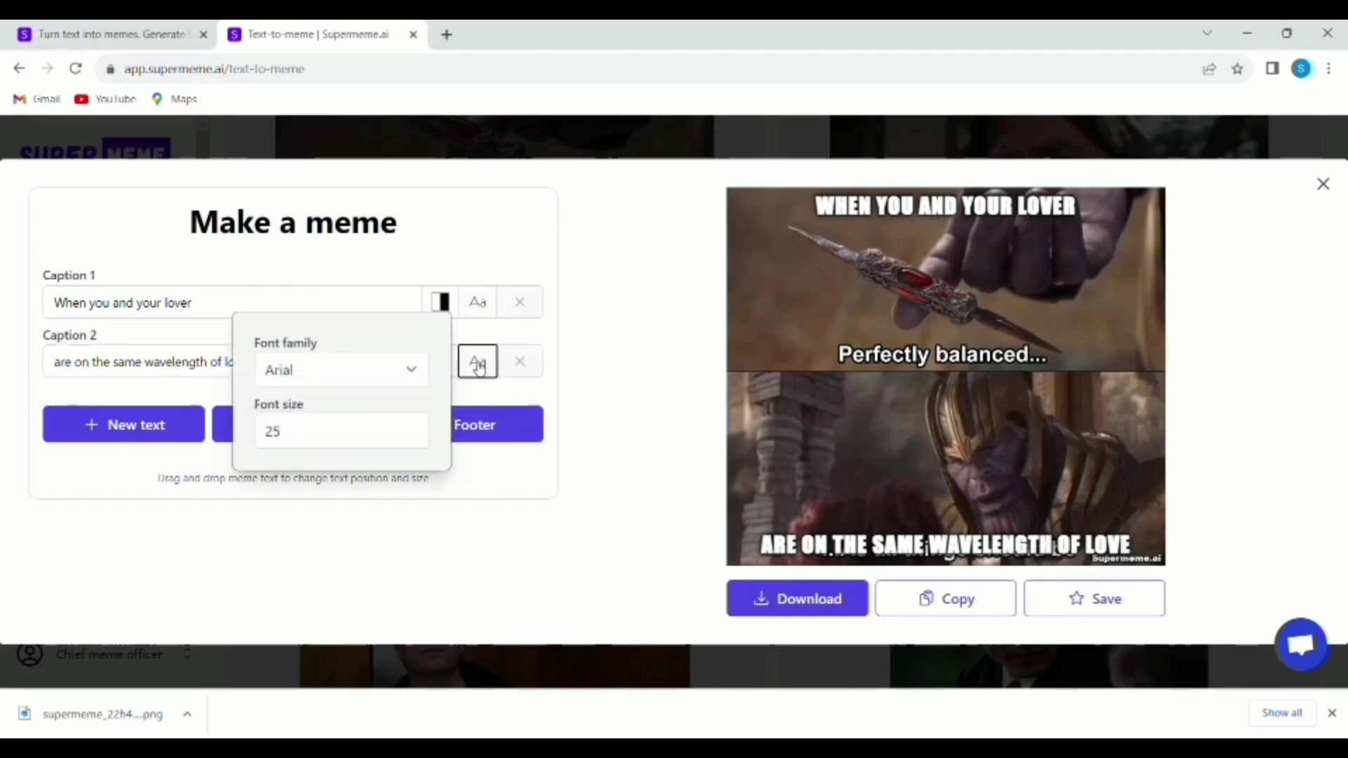1348x758 pixels.
Task: Click the Footer button
Action: tap(497, 425)
